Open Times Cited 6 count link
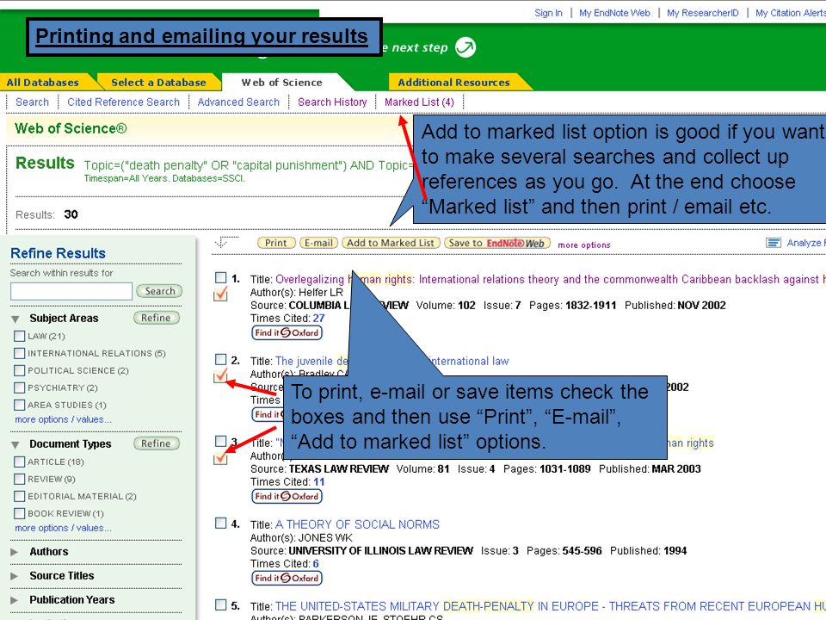826x620 pixels. (316, 563)
